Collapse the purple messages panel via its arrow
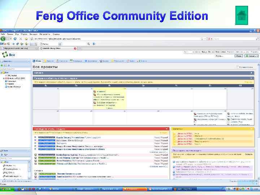The image size is (260, 195). [252, 151]
